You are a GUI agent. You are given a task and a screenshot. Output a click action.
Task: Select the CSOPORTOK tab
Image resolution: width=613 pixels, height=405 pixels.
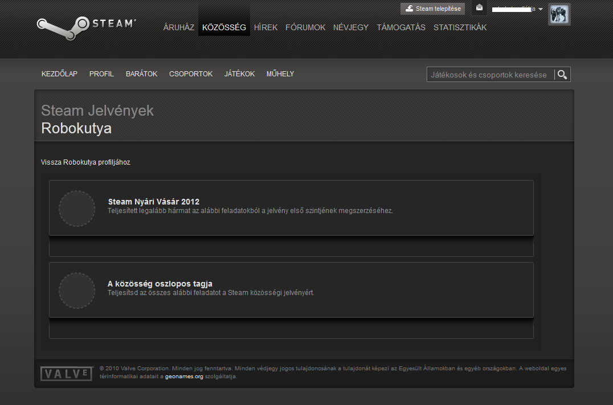(191, 74)
